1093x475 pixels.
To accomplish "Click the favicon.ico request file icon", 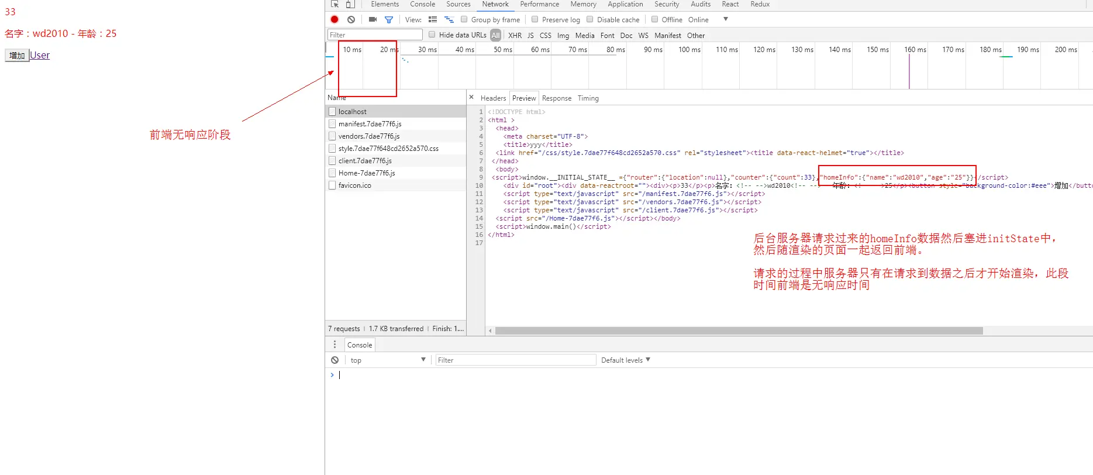I will click(x=332, y=185).
